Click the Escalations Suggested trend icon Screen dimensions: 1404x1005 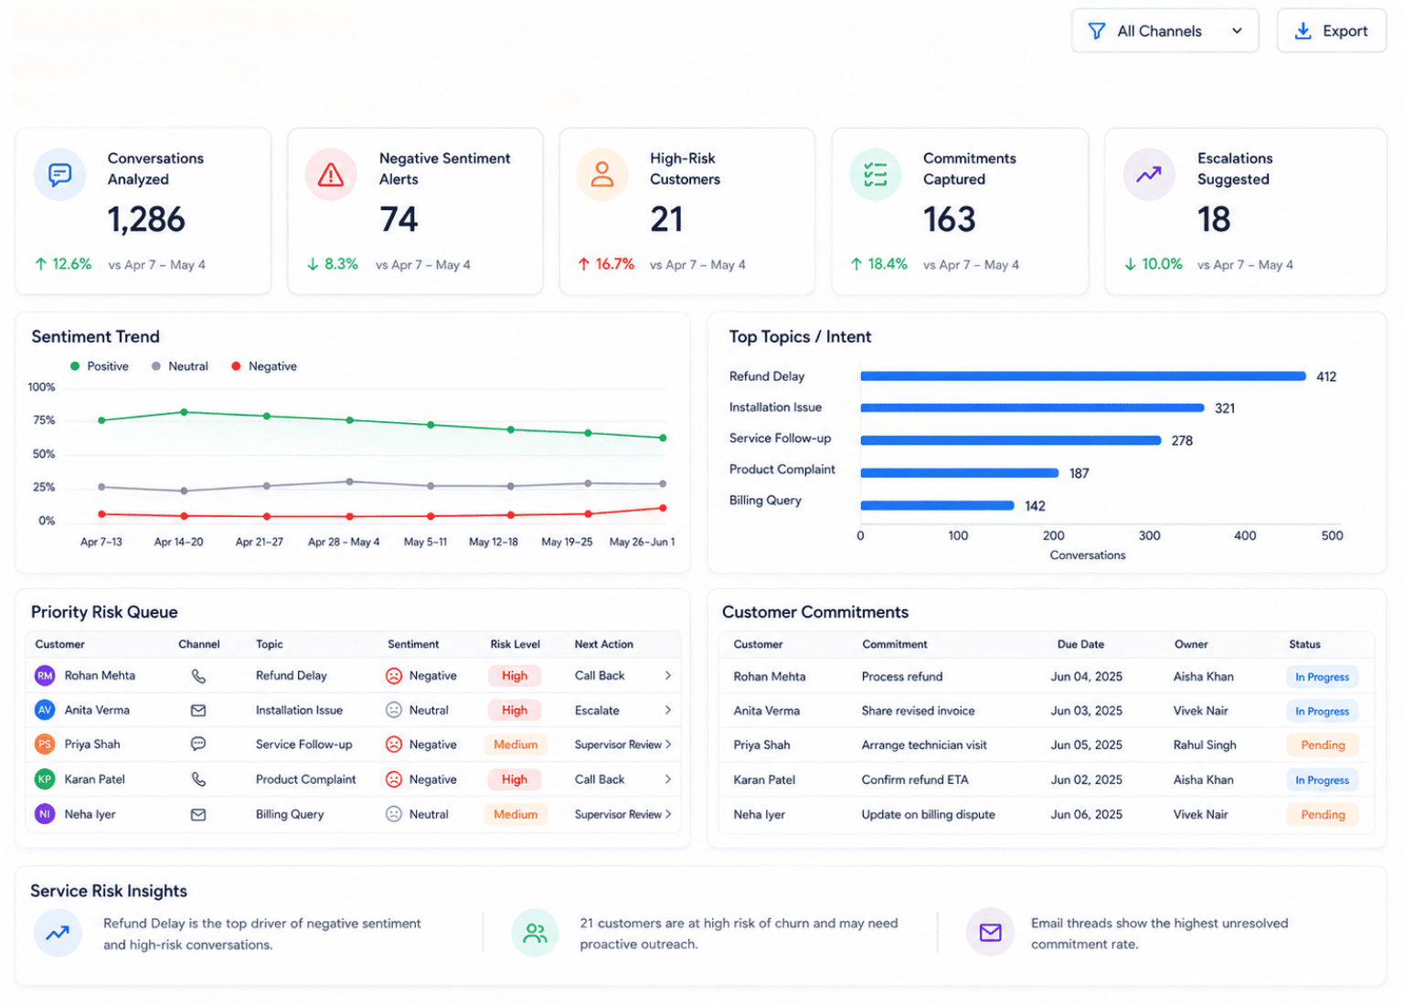(1148, 174)
